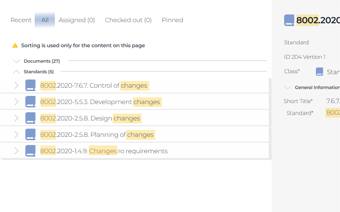Screen dimensions: 340x212
Task: Open the Pinned tab
Action: pyautogui.click(x=172, y=20)
